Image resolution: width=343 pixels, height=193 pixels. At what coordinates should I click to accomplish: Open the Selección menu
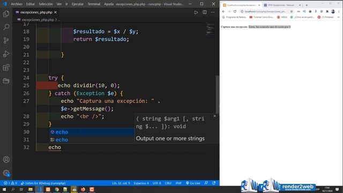coord(46,4)
